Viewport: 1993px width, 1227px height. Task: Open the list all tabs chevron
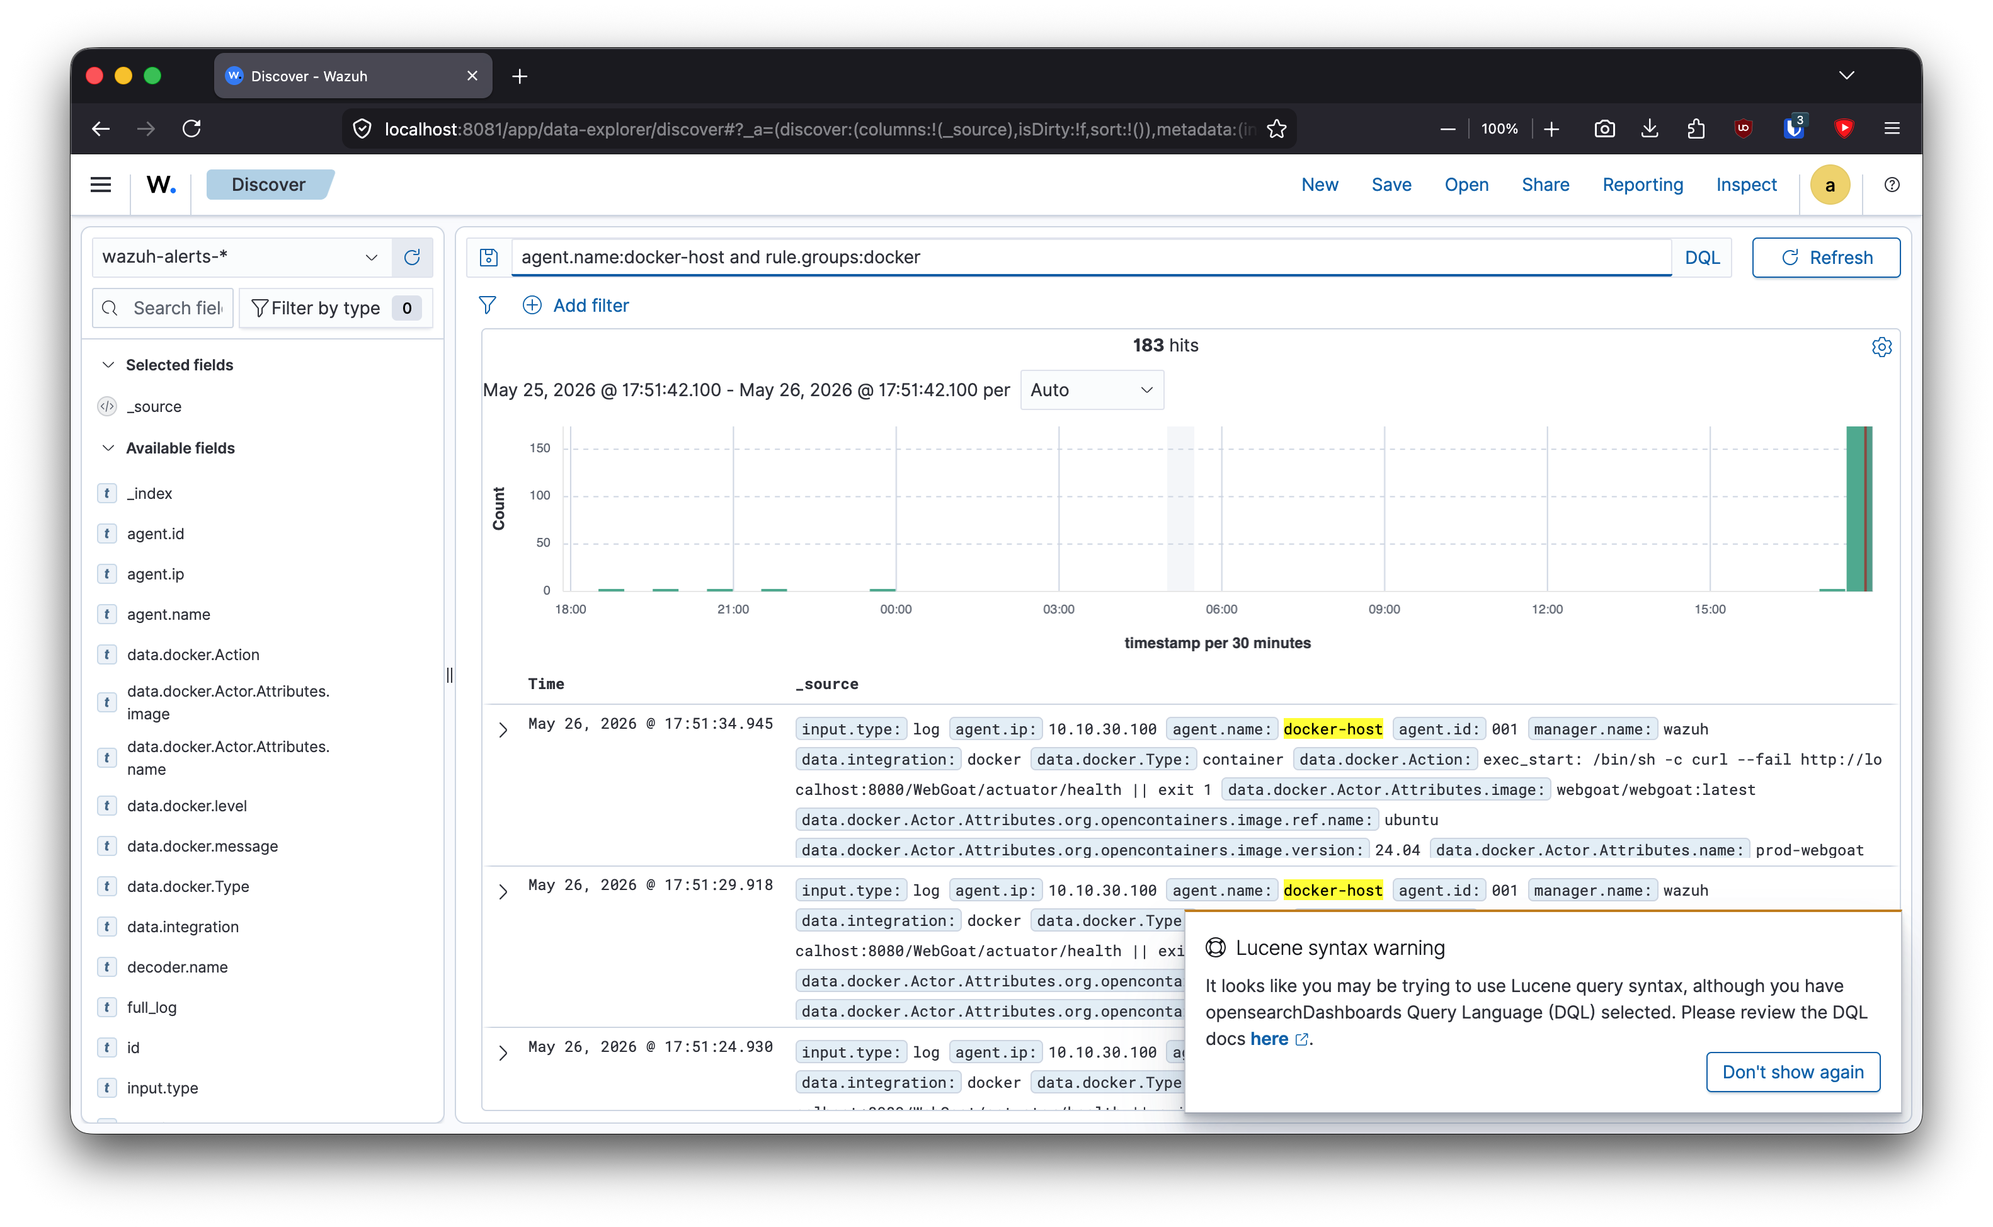(1846, 76)
